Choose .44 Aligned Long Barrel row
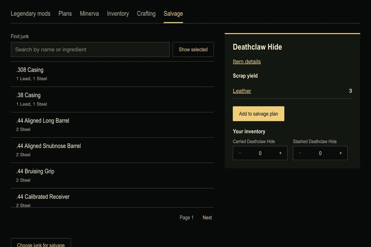Screen dimensions: 371x247 [113, 125]
